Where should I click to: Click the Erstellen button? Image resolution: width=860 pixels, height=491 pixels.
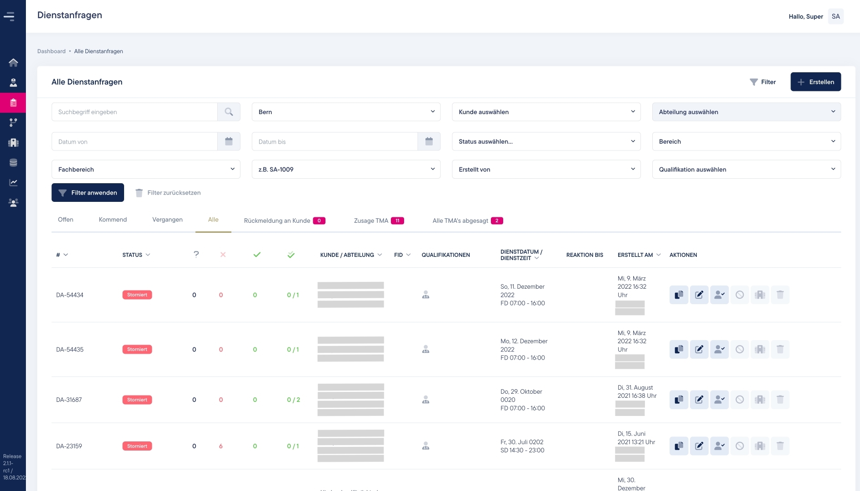(x=815, y=82)
